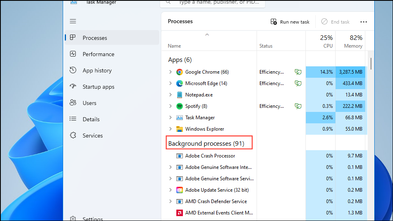
Task: Open the three-dot more options menu
Action: click(x=363, y=22)
